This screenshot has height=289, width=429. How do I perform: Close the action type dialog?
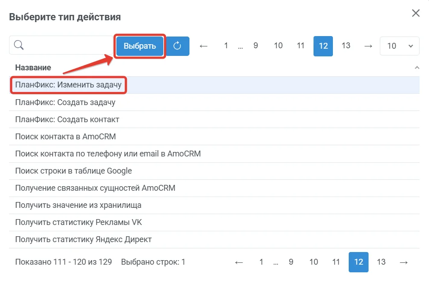coord(415,13)
